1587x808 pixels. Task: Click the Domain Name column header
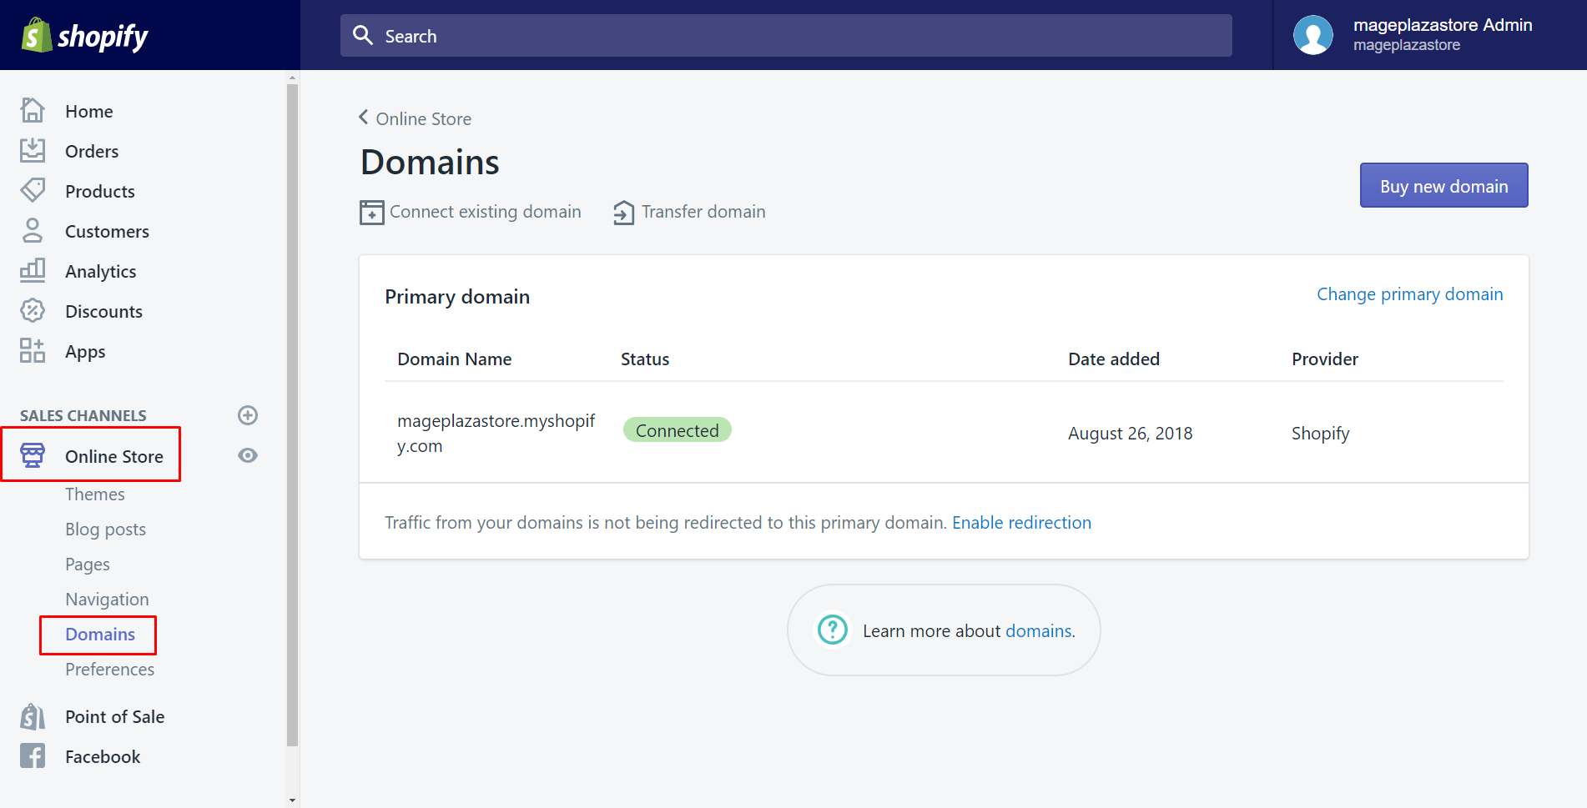tap(454, 359)
